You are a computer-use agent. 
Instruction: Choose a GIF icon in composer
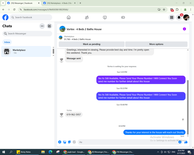74,142
